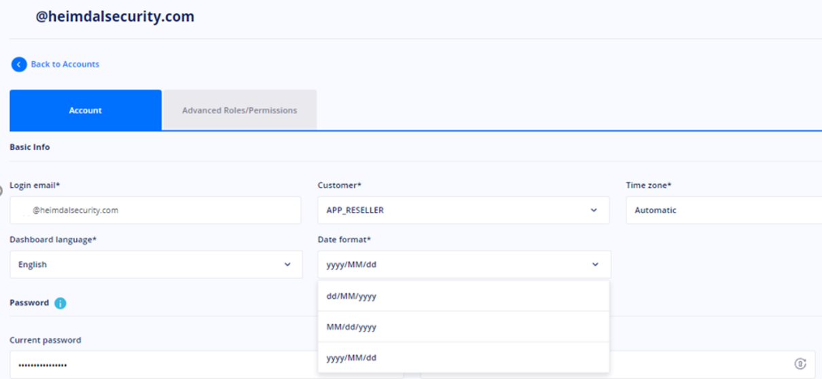Click the Date format* label
The image size is (822, 379).
(x=344, y=240)
